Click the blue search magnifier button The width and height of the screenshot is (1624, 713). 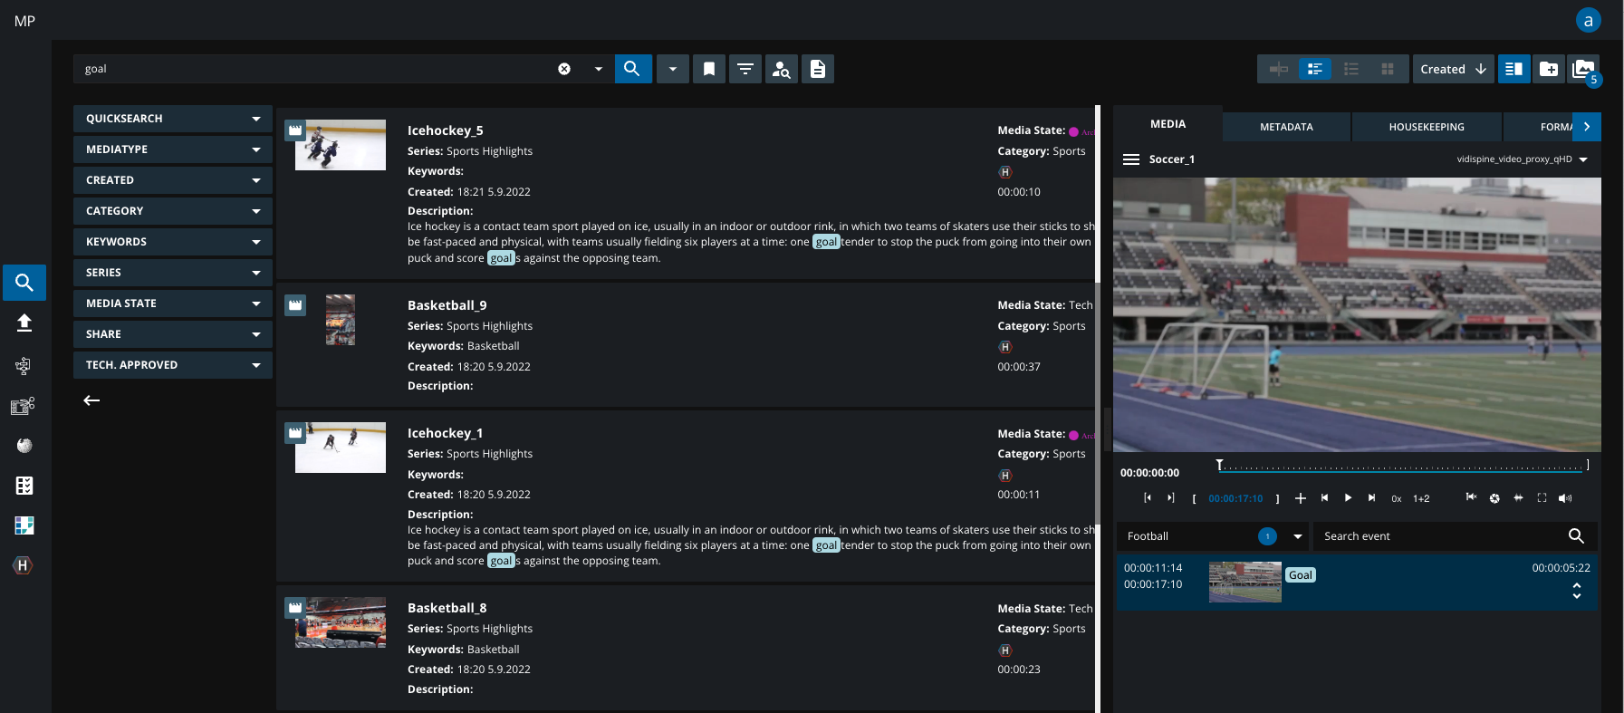point(632,69)
